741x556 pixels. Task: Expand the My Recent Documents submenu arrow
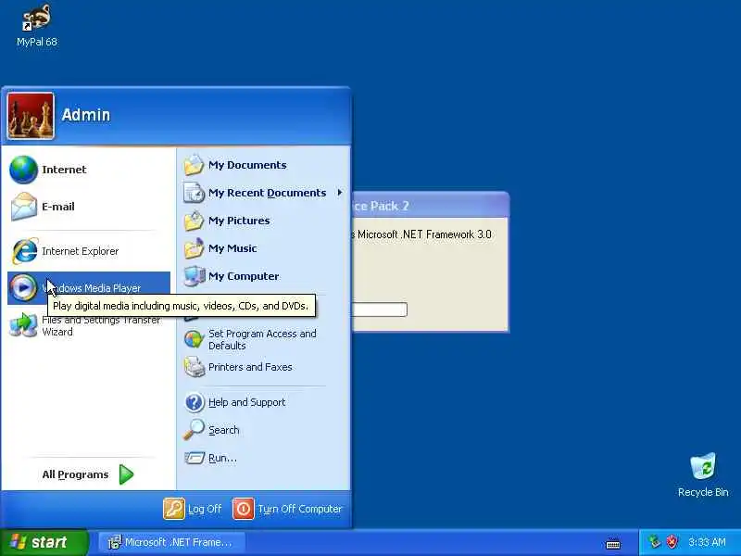pos(339,193)
